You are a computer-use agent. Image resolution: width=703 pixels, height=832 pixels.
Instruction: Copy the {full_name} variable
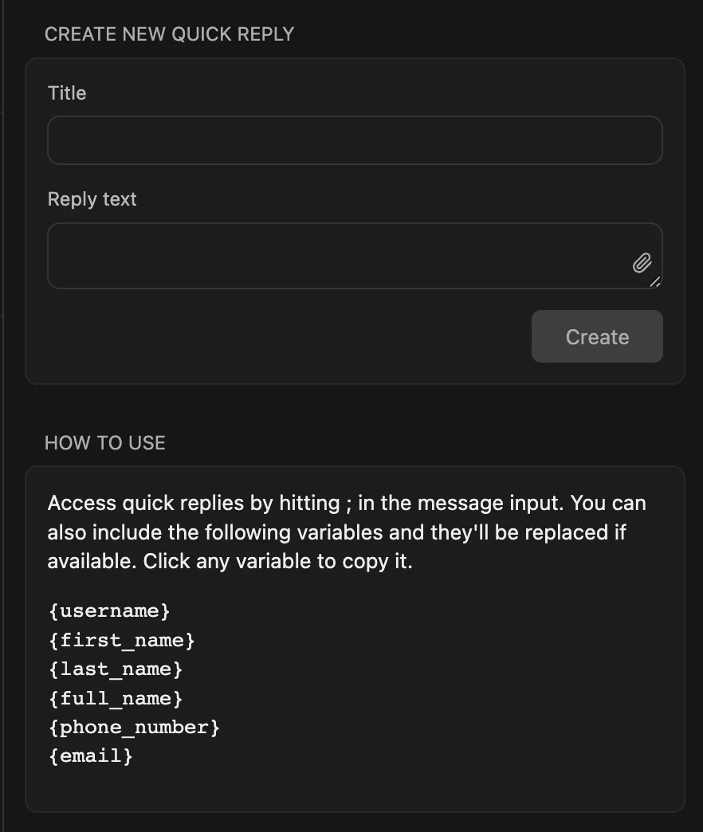(x=116, y=698)
